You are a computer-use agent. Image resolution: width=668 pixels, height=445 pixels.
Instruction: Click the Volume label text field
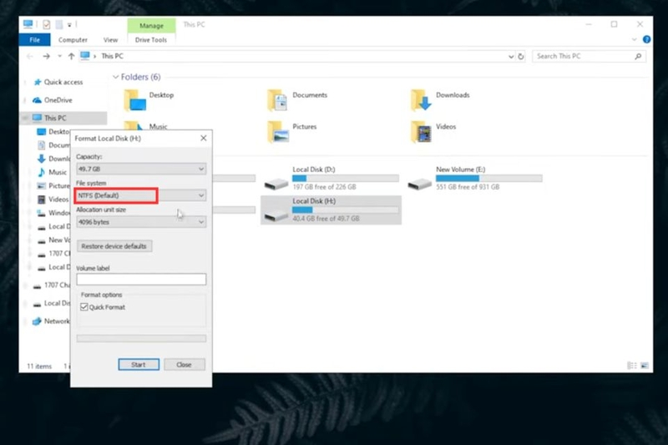(141, 280)
